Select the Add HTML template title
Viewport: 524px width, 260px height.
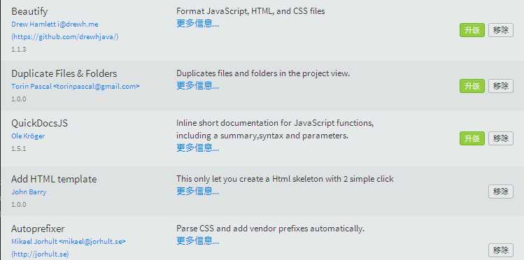[54, 179]
